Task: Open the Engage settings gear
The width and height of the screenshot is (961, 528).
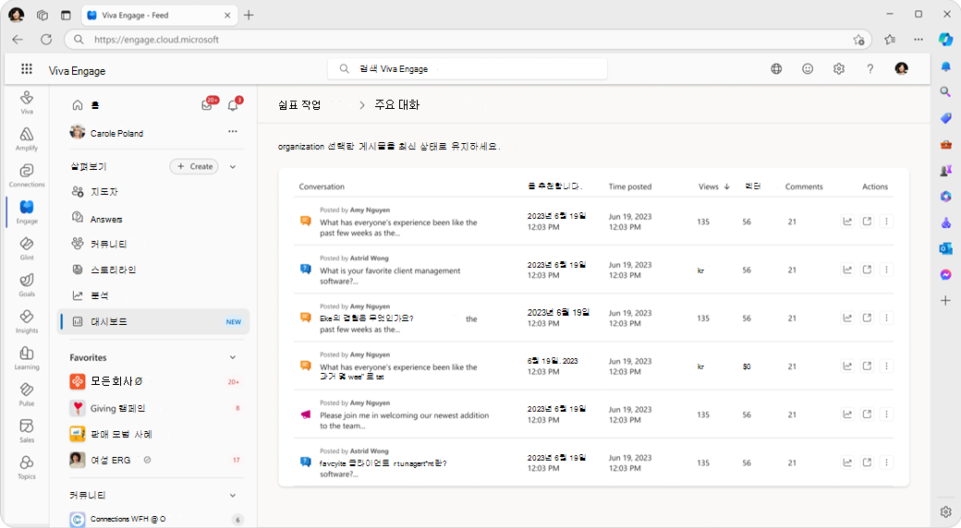Action: (839, 68)
